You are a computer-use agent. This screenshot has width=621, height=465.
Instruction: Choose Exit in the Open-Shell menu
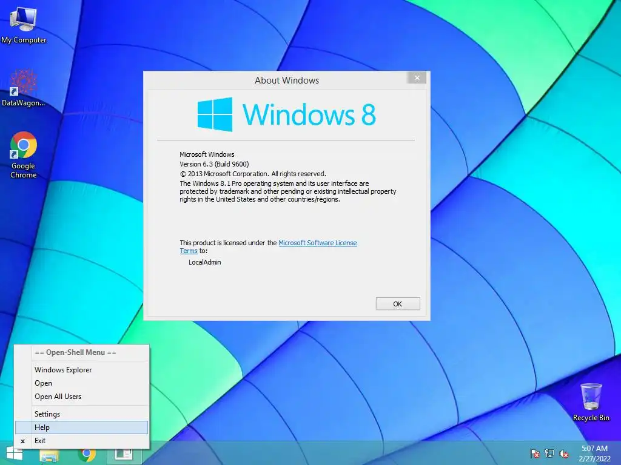click(82, 441)
